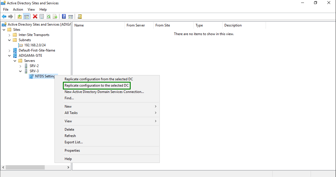The width and height of the screenshot is (336, 177).
Task: Click the SRV-3 server icon
Action: coord(26,71)
